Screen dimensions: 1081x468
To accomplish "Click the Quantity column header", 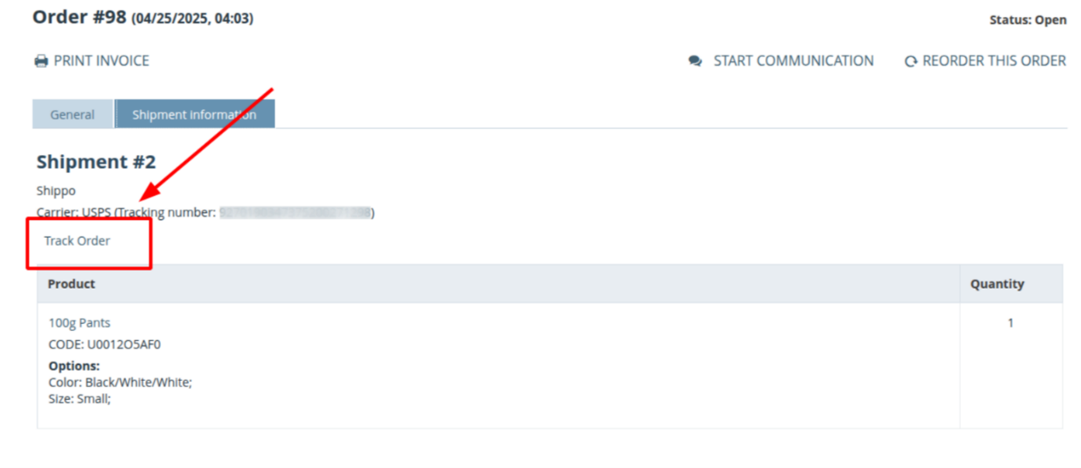I will click(x=997, y=284).
